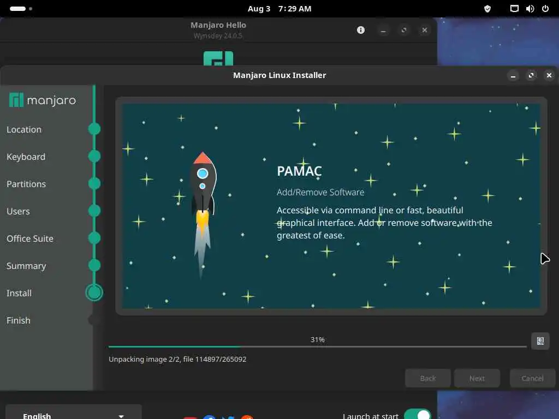
Task: Click the active Install step progress marker
Action: coord(94,292)
